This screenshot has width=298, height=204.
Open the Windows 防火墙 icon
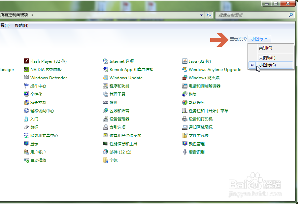coord(184,78)
